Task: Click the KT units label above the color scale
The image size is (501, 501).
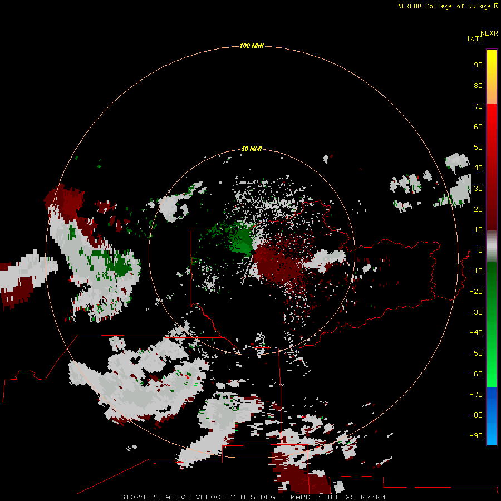Action: coord(475,38)
